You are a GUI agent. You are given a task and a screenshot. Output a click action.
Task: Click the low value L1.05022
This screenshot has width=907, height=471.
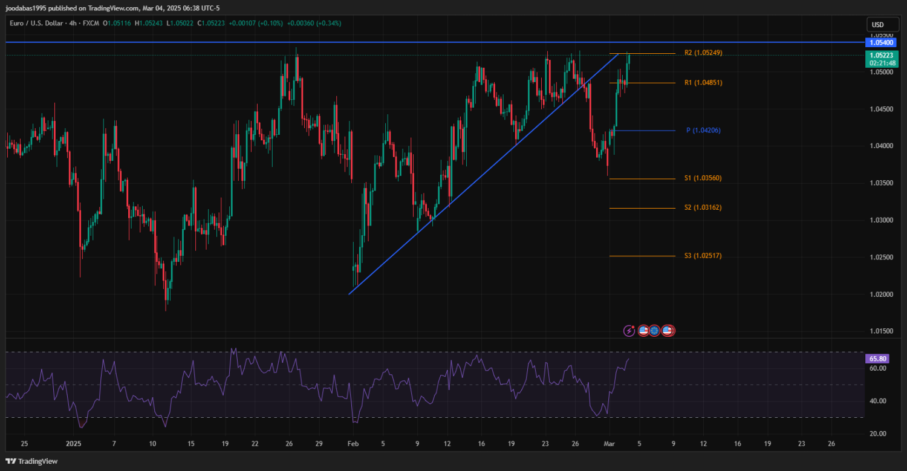coord(180,23)
